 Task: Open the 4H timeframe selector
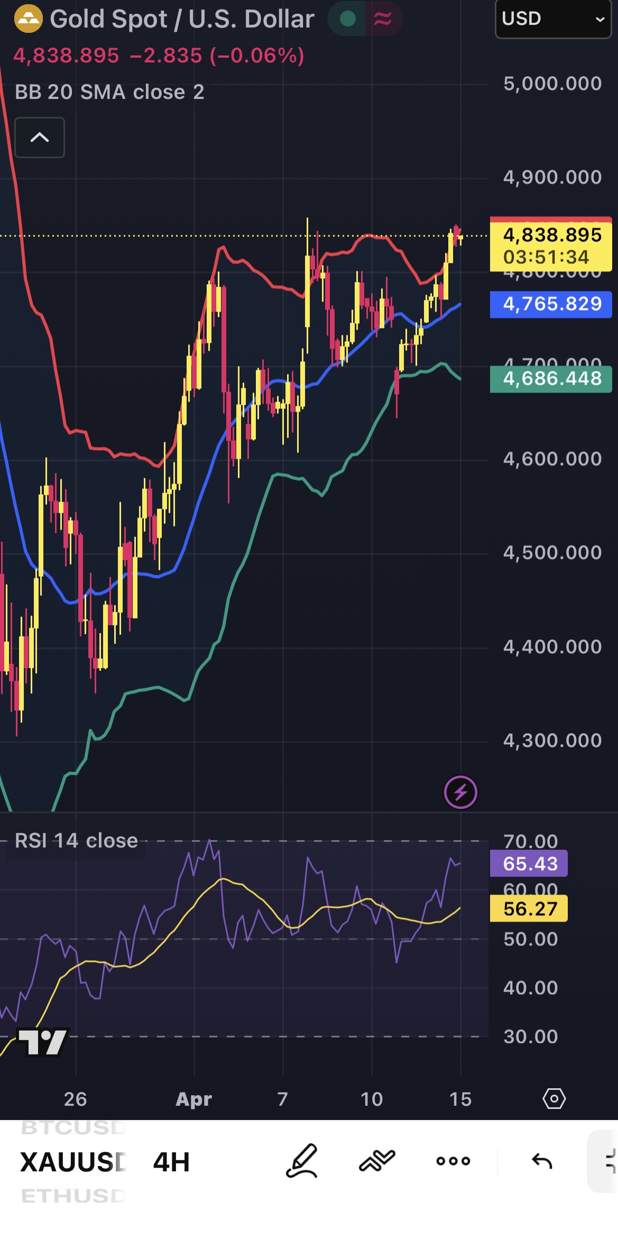coord(171,1162)
